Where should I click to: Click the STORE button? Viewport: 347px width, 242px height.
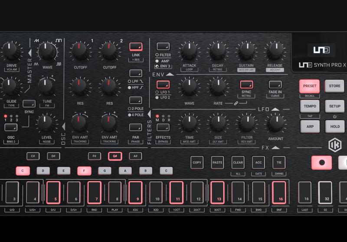click(334, 86)
